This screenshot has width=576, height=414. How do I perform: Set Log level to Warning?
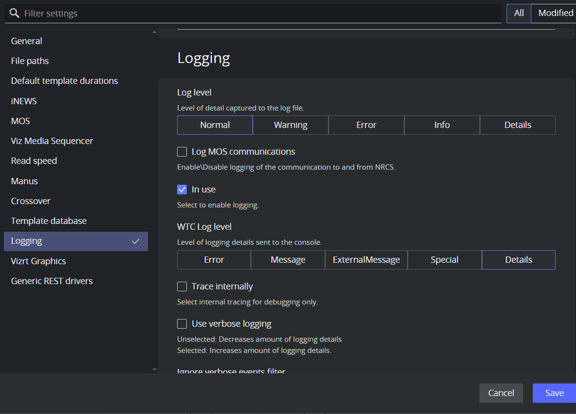pos(291,125)
